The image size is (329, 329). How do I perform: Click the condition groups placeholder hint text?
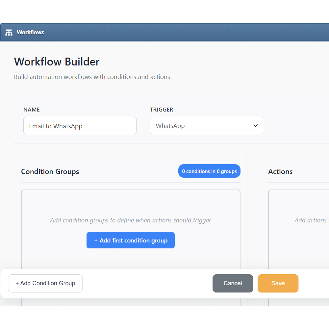(x=131, y=220)
